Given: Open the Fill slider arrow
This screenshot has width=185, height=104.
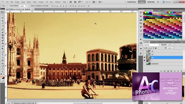Looking at the screenshot, I should click(173, 48).
